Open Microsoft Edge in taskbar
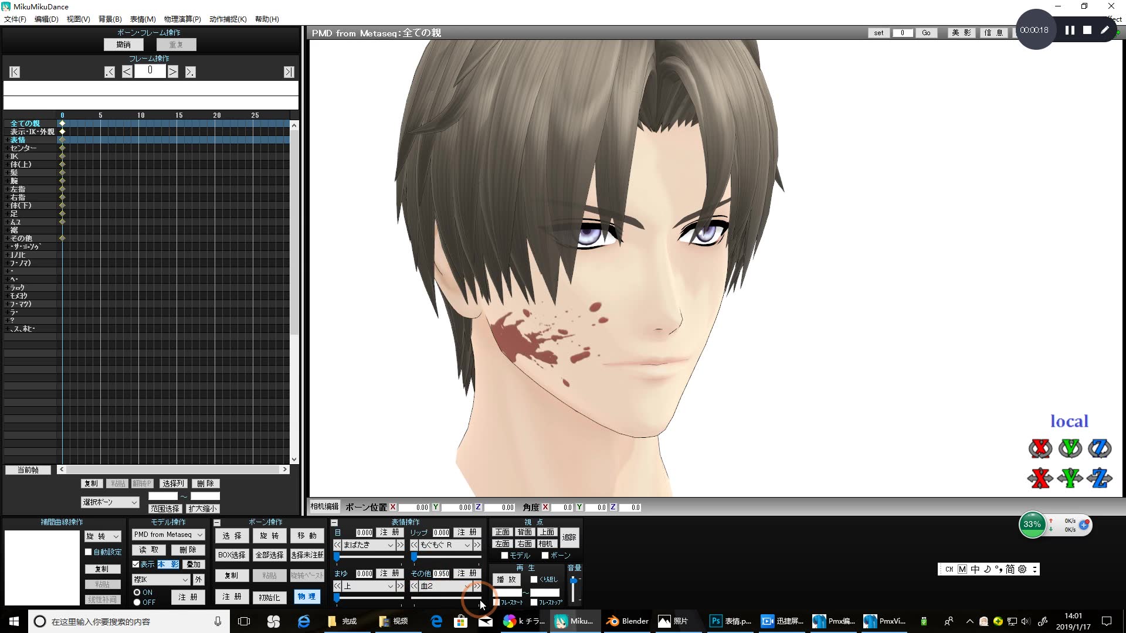 click(436, 621)
